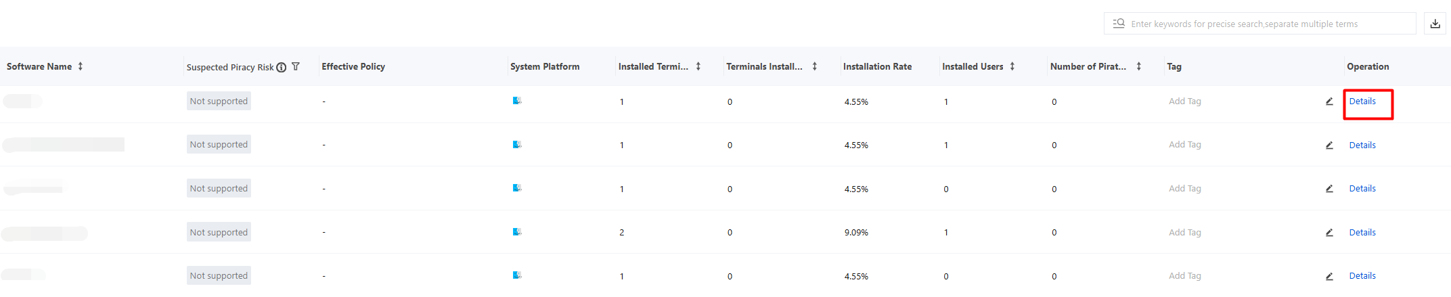This screenshot has height=297, width=1451.
Task: Sort by Installed Terminals column arrows
Action: coord(698,66)
